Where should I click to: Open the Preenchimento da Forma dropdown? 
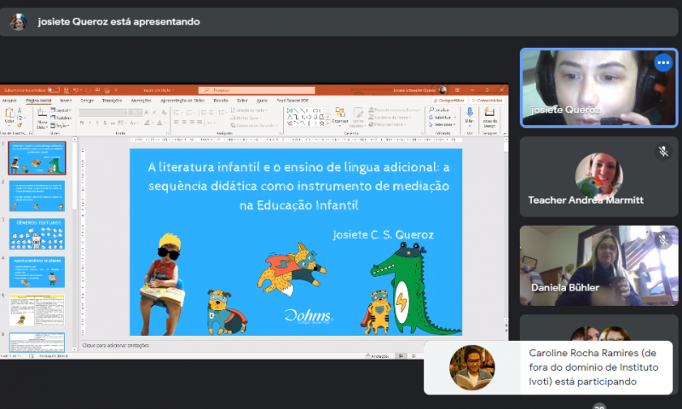click(394, 110)
